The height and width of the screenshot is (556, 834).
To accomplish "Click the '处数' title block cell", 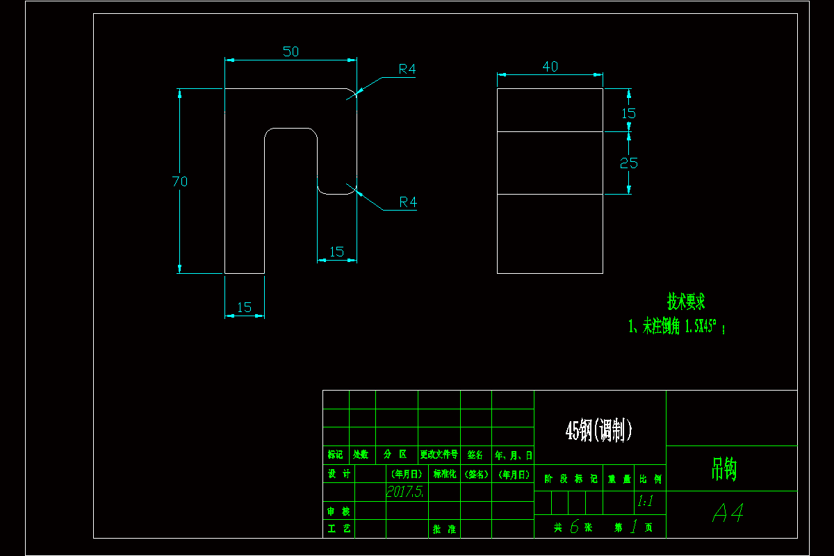I will (x=360, y=455).
